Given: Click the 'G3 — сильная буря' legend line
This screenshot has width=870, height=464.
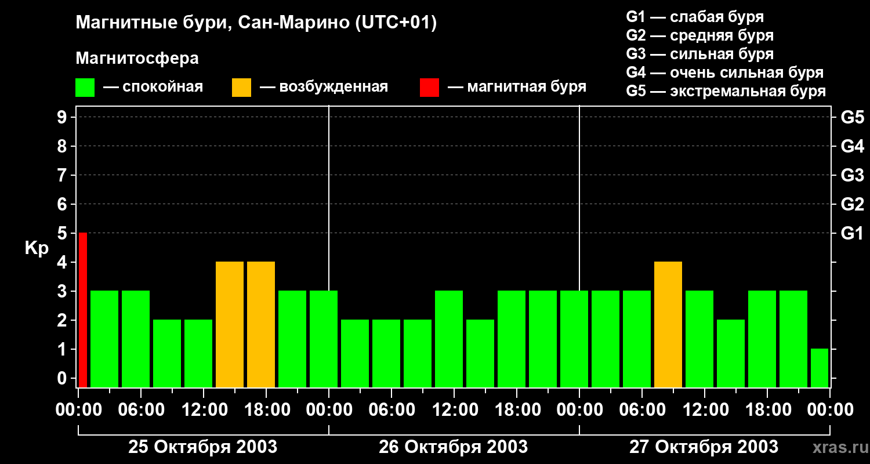Looking at the screenshot, I should [x=700, y=54].
